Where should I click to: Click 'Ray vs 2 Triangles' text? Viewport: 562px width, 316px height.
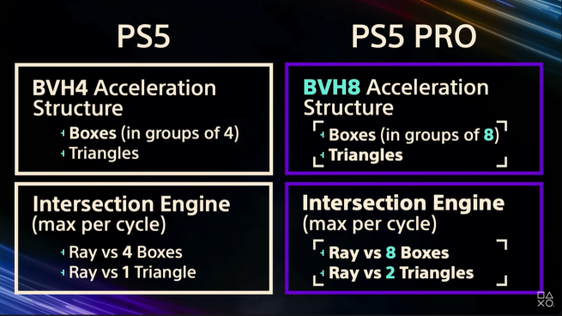(401, 273)
